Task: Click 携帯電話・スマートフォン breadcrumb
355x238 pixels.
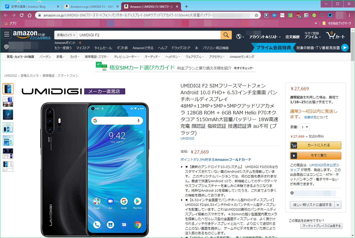Action: [x=60, y=76]
